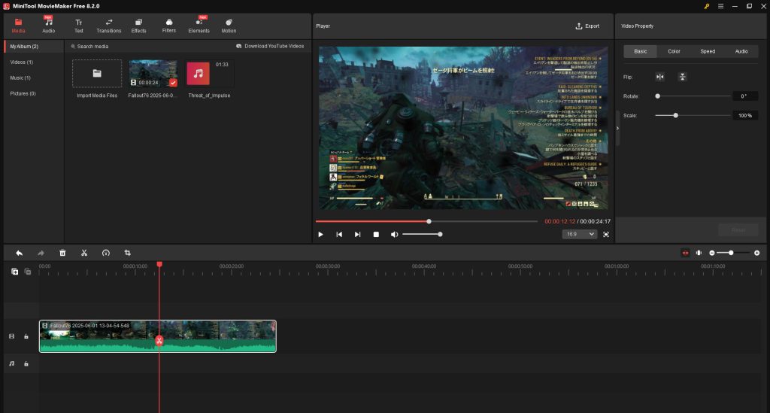Open the Motion tab
Screen dimensions: 770x413
229,26
